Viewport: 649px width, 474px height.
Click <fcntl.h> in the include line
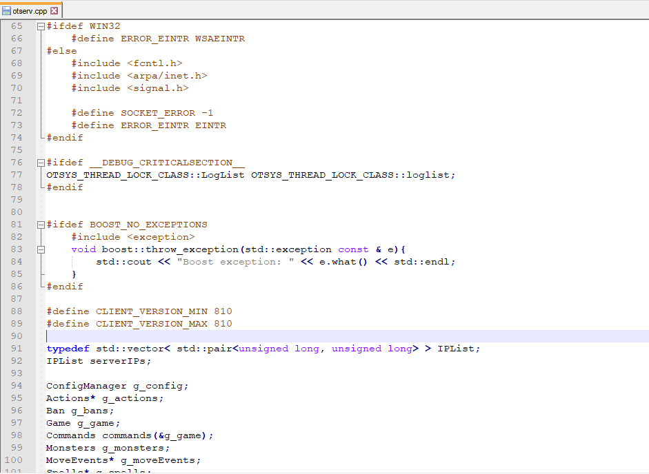[154, 63]
